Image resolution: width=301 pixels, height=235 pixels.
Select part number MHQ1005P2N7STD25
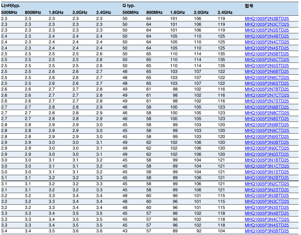click(267, 101)
